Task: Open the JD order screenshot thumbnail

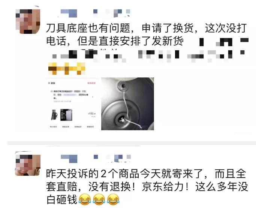Action: click(x=72, y=104)
